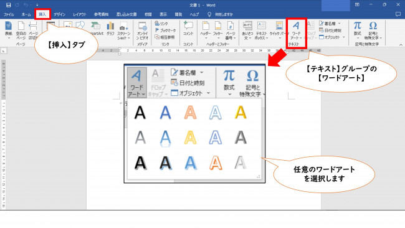Click 記号と特殊文字 omega in main ribbon
The image size is (405, 228).
pyautogui.click(x=373, y=31)
